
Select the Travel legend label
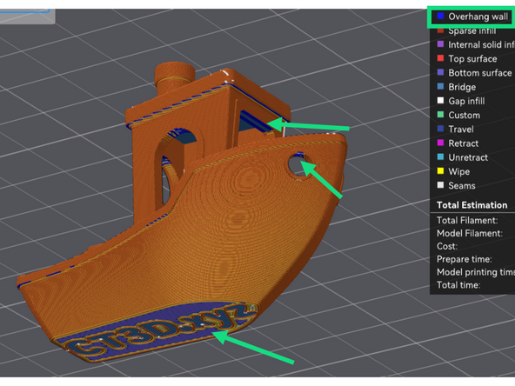point(461,130)
